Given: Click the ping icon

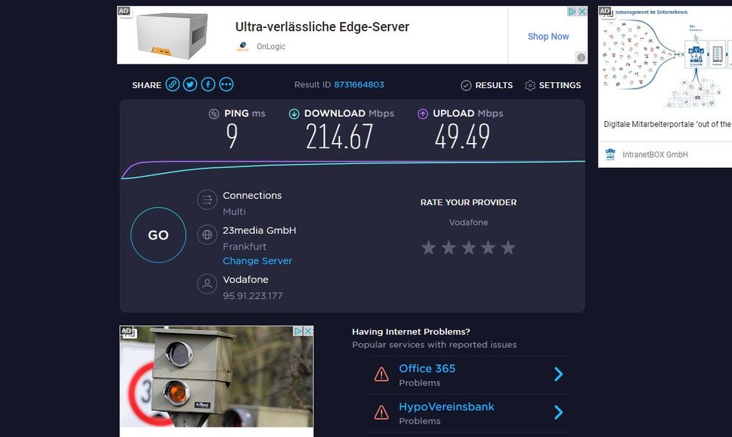Looking at the screenshot, I should (214, 114).
